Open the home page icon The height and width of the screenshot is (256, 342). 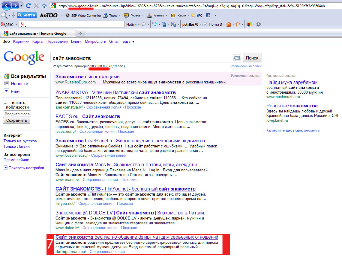tap(44, 6)
